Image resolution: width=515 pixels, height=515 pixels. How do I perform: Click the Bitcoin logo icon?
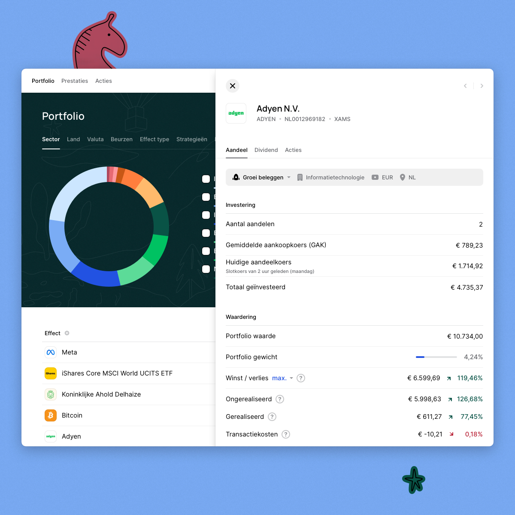click(51, 415)
